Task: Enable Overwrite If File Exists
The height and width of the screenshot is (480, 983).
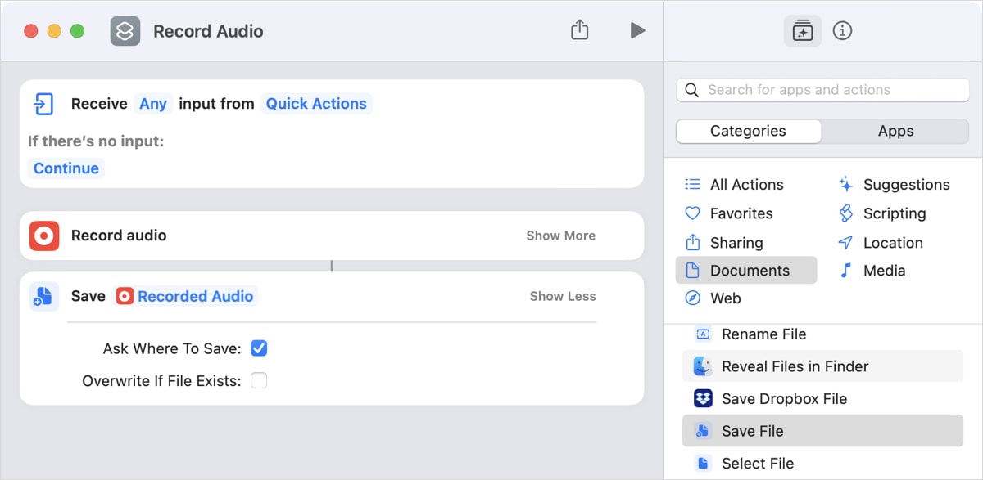Action: [x=260, y=380]
